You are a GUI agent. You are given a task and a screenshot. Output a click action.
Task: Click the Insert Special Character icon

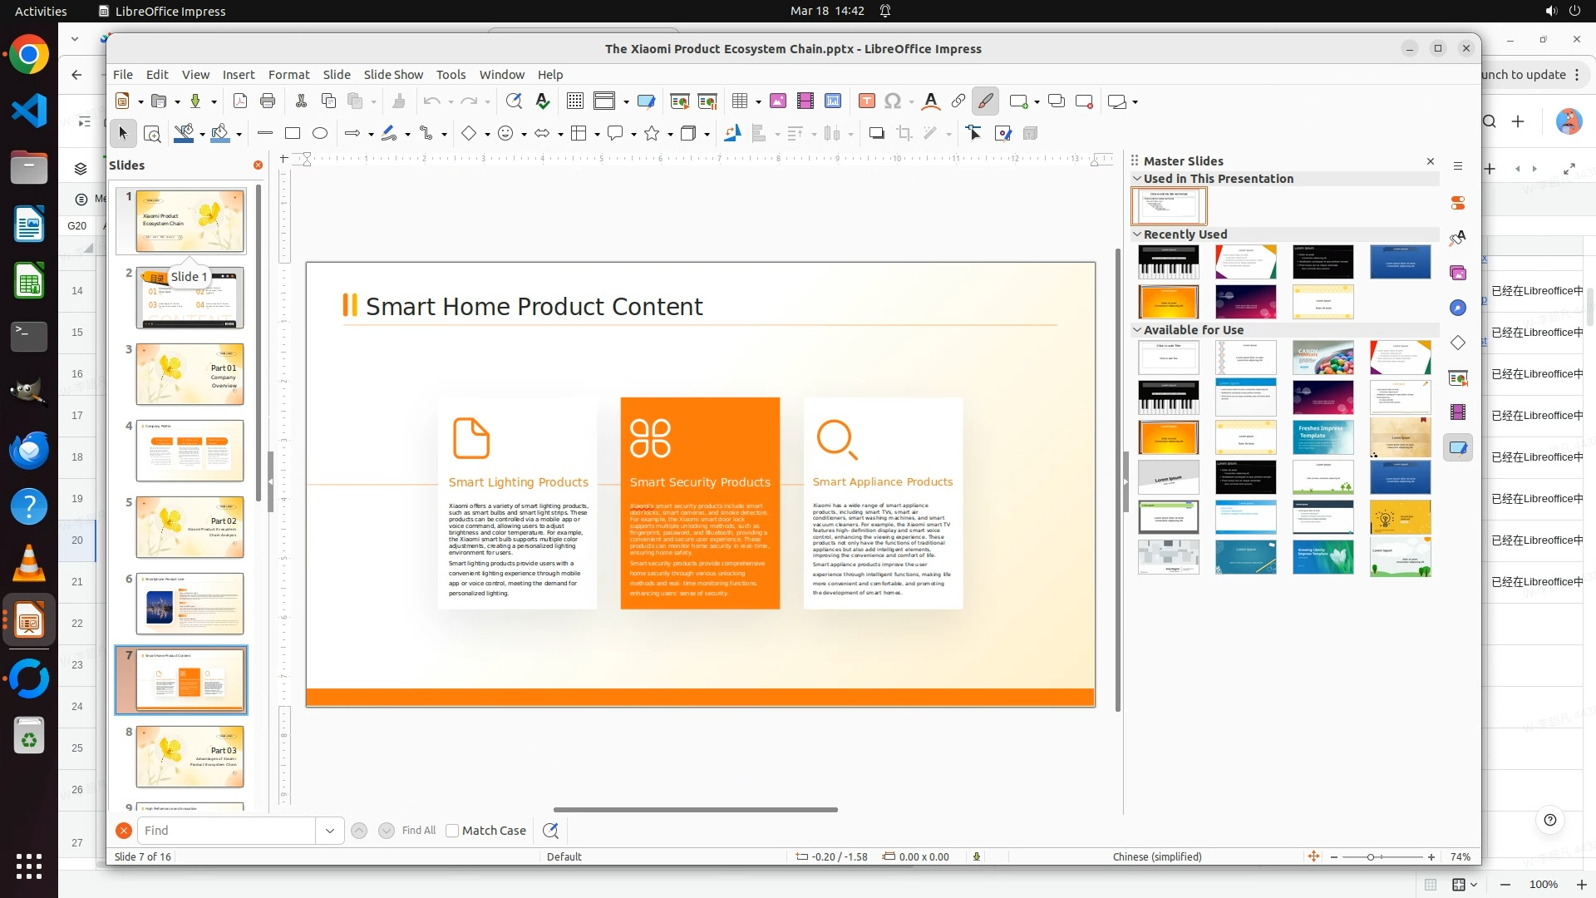click(x=893, y=101)
